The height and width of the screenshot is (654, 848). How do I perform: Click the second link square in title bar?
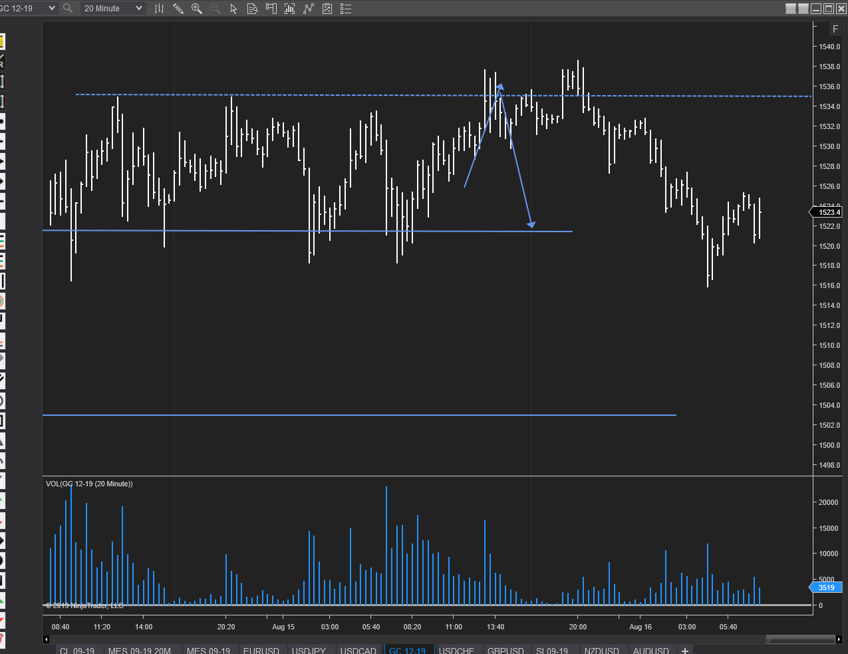point(803,9)
